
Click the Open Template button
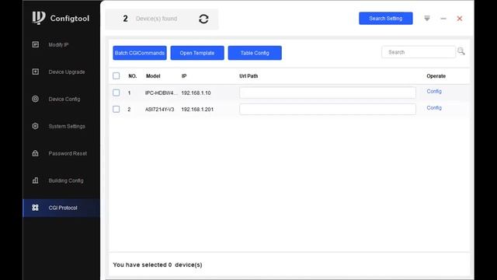coord(197,53)
